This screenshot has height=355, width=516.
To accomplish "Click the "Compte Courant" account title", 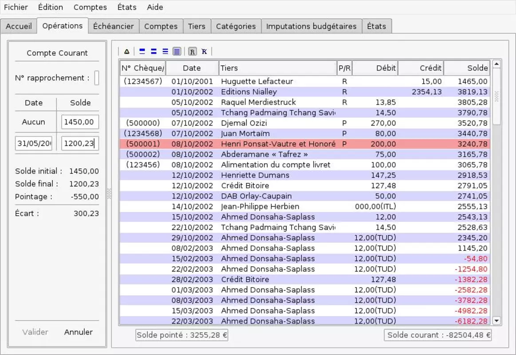I will coord(57,53).
